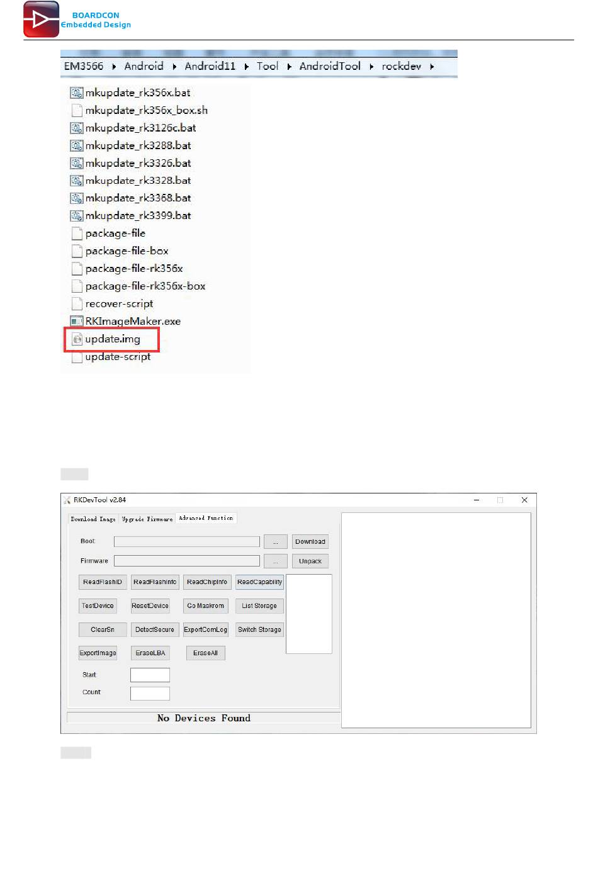Click the mkupdate_rk356x.bat file icon
The image size is (598, 873).
click(x=77, y=93)
